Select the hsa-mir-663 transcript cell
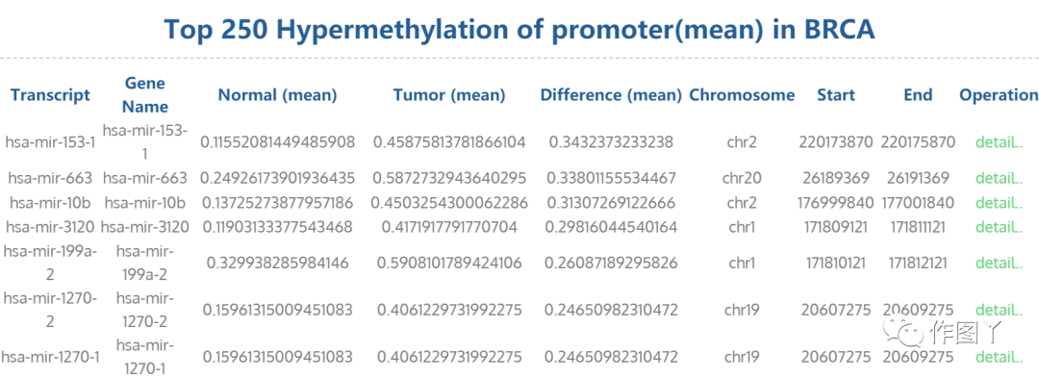 pos(49,178)
